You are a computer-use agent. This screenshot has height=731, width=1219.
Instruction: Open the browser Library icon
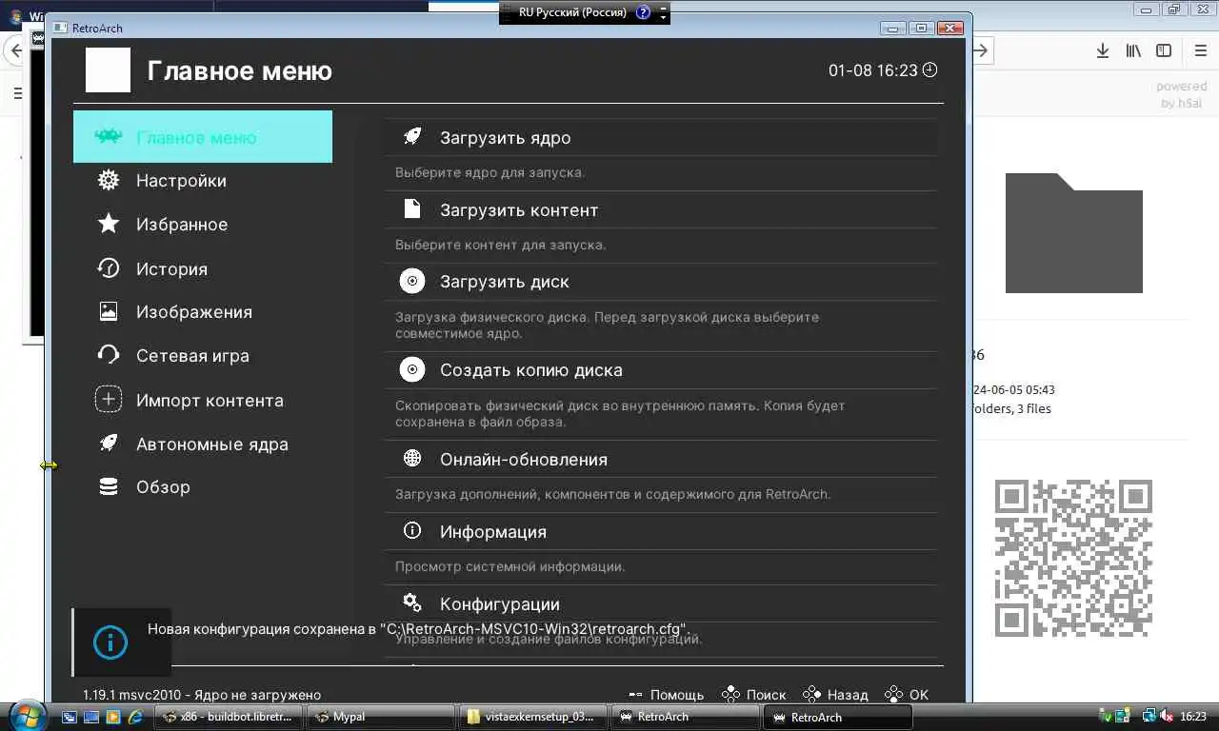(1132, 50)
